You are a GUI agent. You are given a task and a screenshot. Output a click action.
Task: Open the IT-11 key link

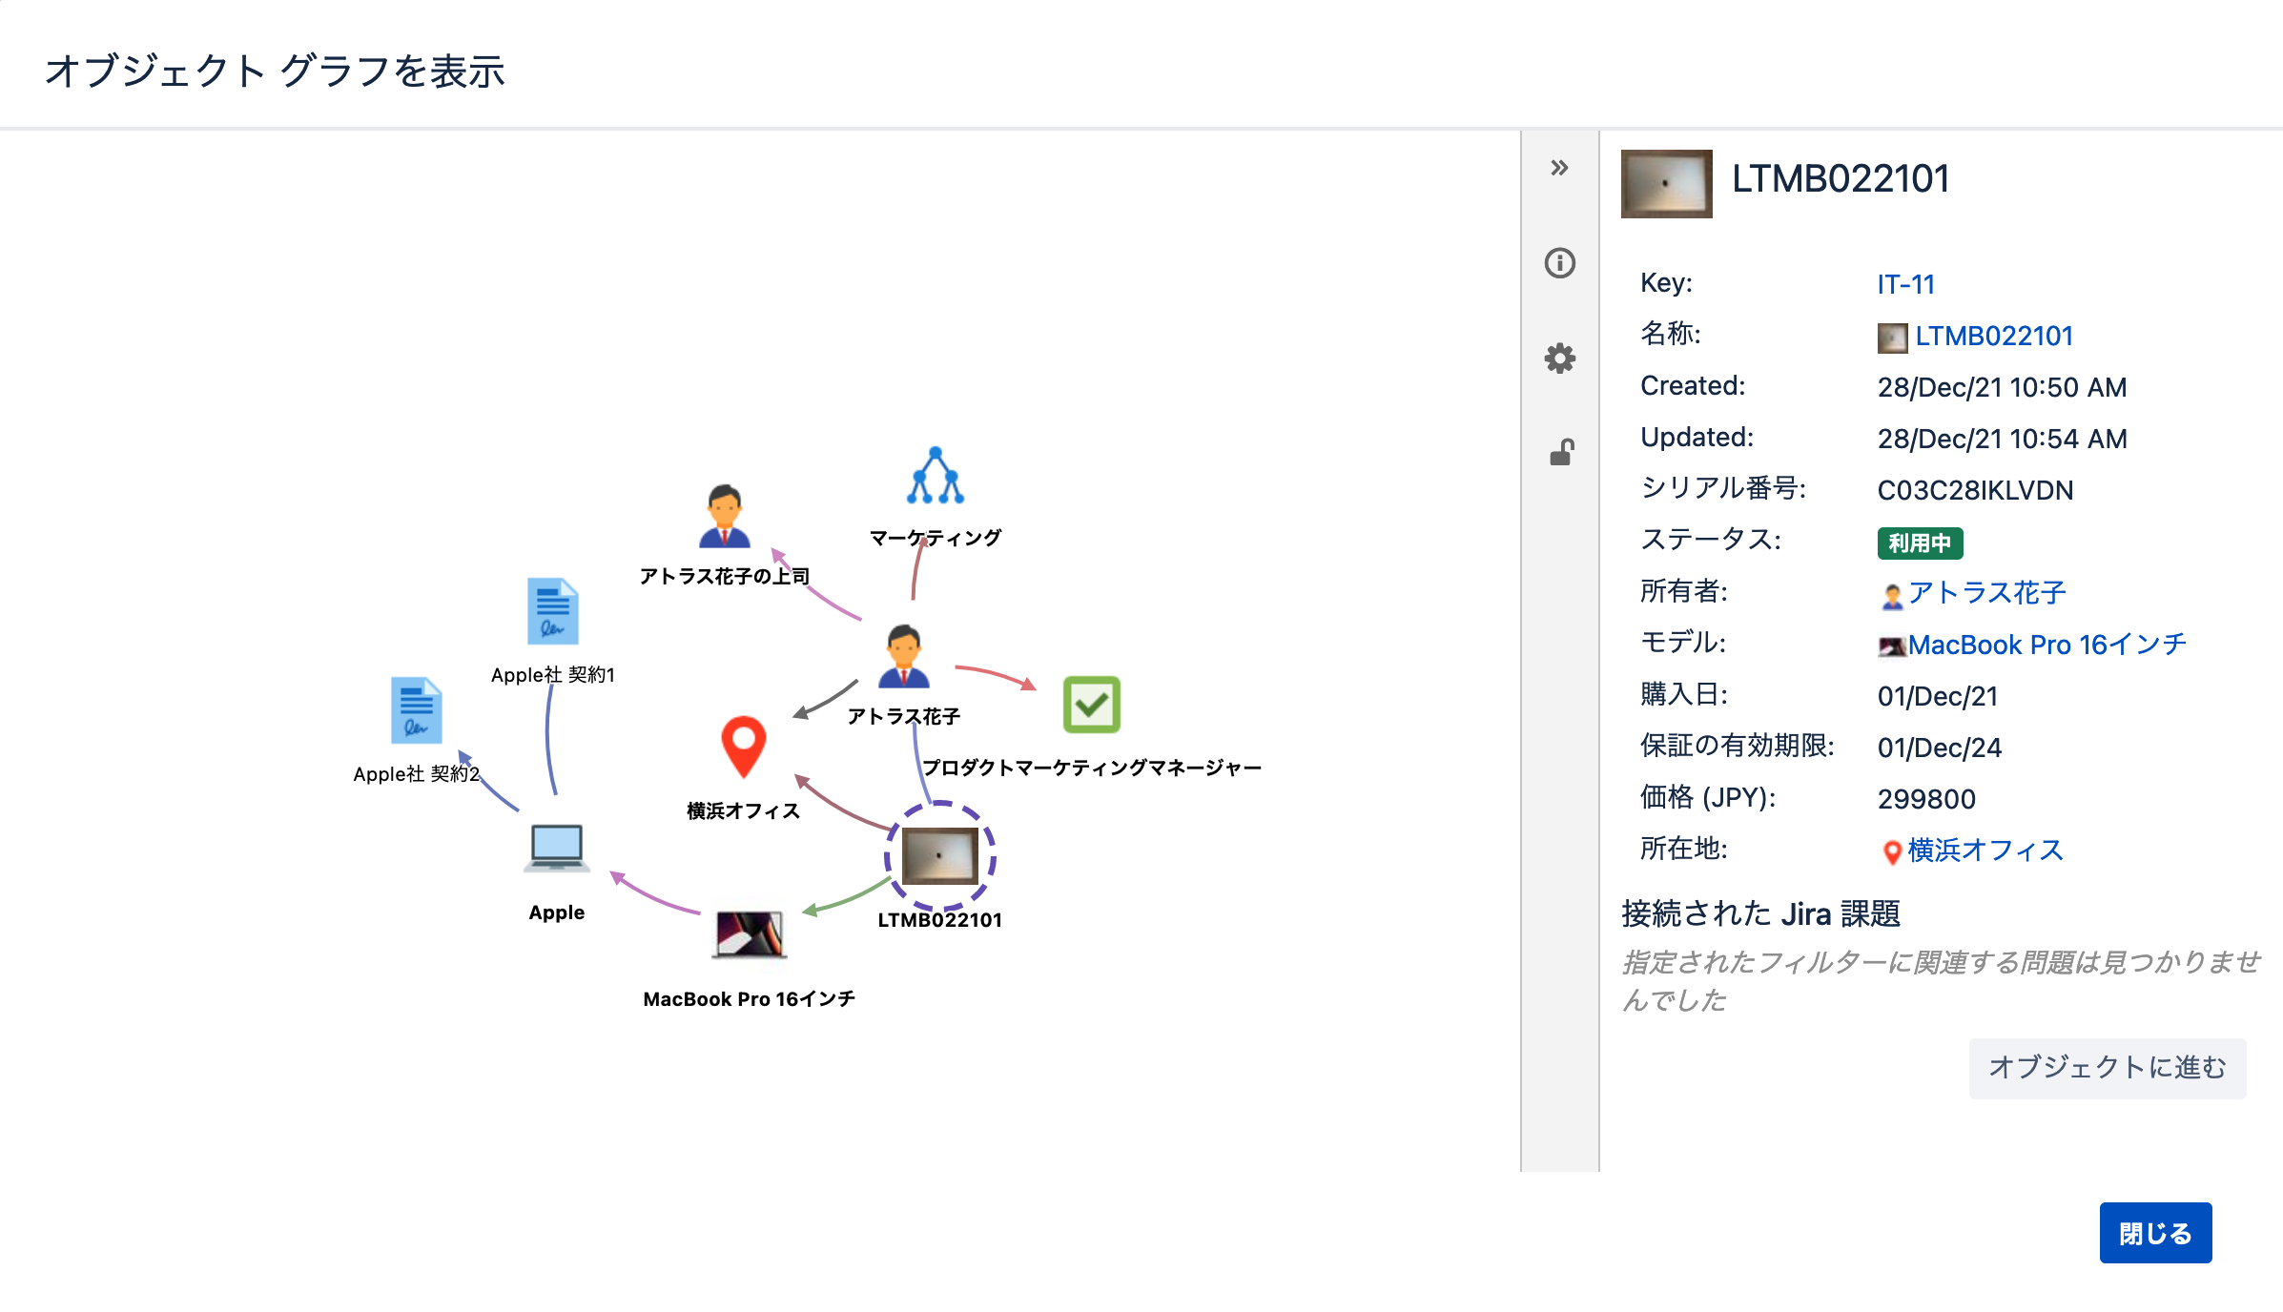[1905, 284]
